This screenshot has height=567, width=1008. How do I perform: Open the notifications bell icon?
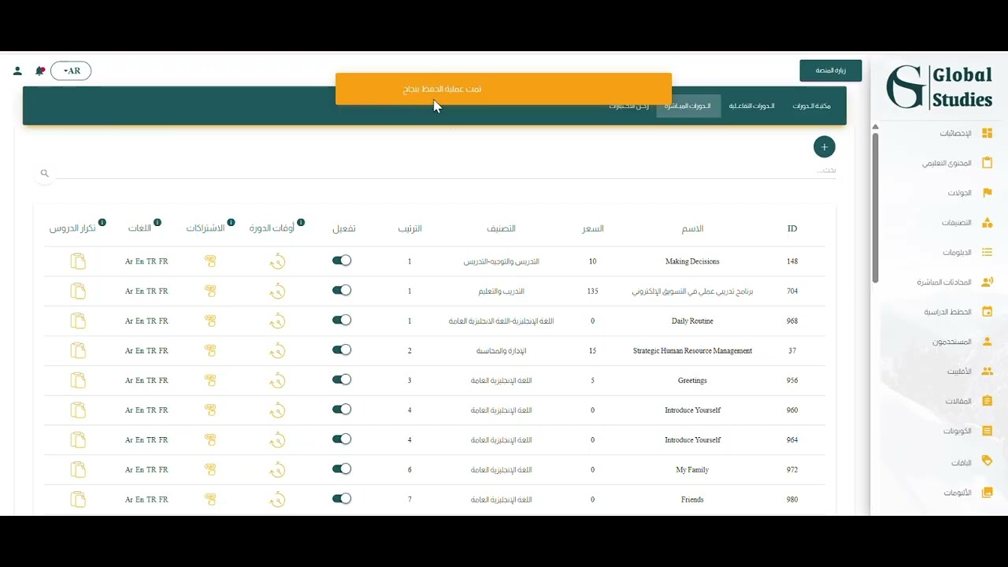click(x=39, y=71)
